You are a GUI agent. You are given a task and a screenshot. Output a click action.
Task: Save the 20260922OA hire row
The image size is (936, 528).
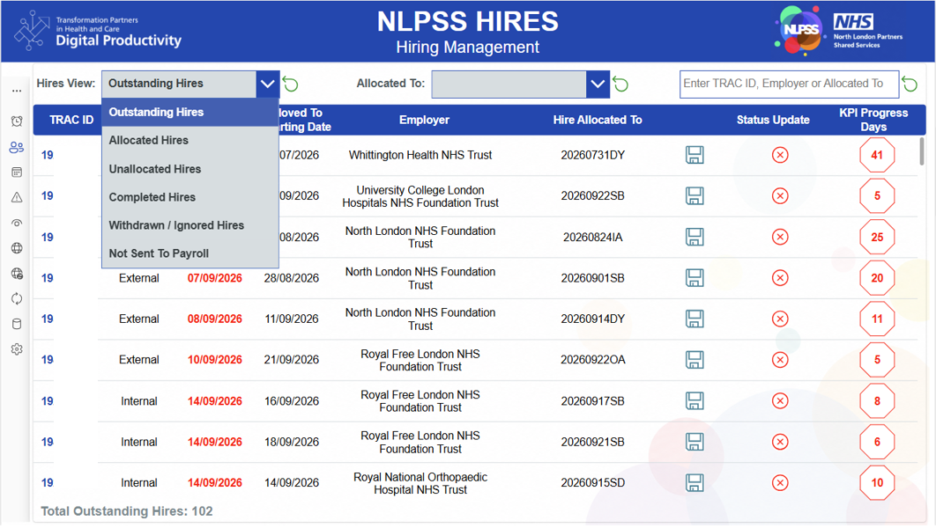tap(695, 360)
